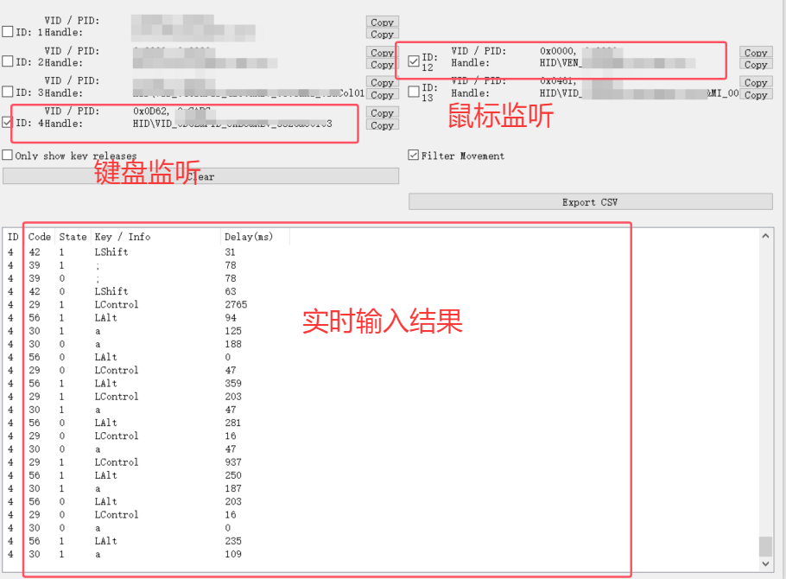The image size is (786, 579).
Task: Copy the Handle of ID 12
Action: [x=756, y=64]
